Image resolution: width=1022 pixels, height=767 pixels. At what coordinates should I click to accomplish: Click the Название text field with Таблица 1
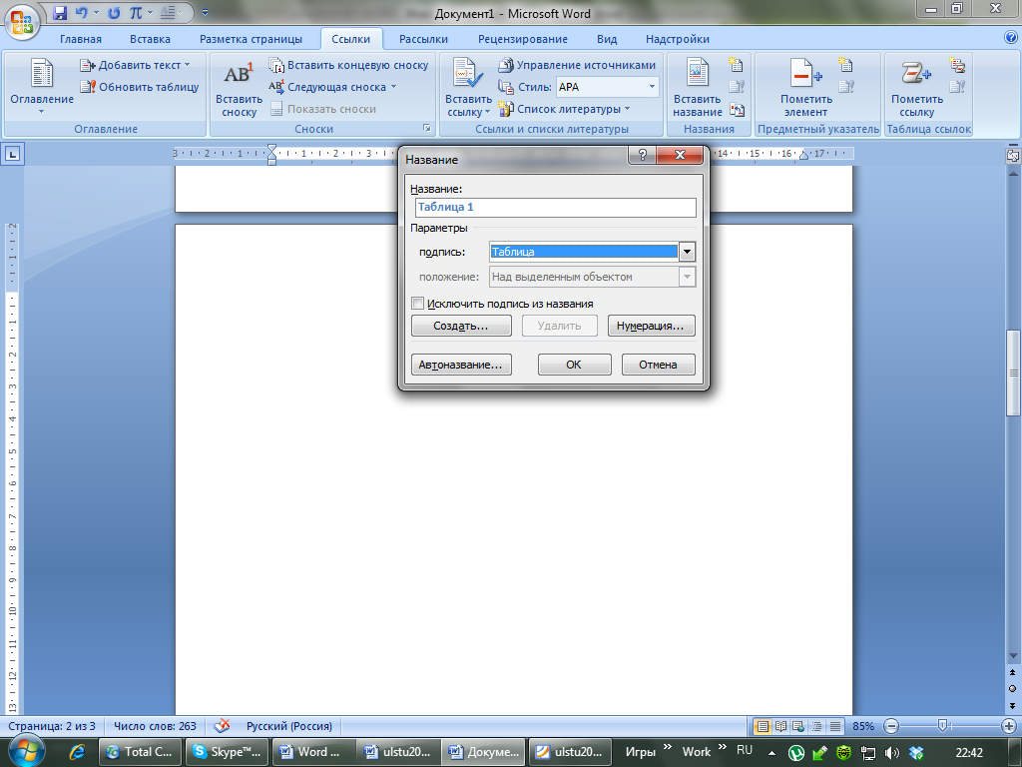pos(555,208)
